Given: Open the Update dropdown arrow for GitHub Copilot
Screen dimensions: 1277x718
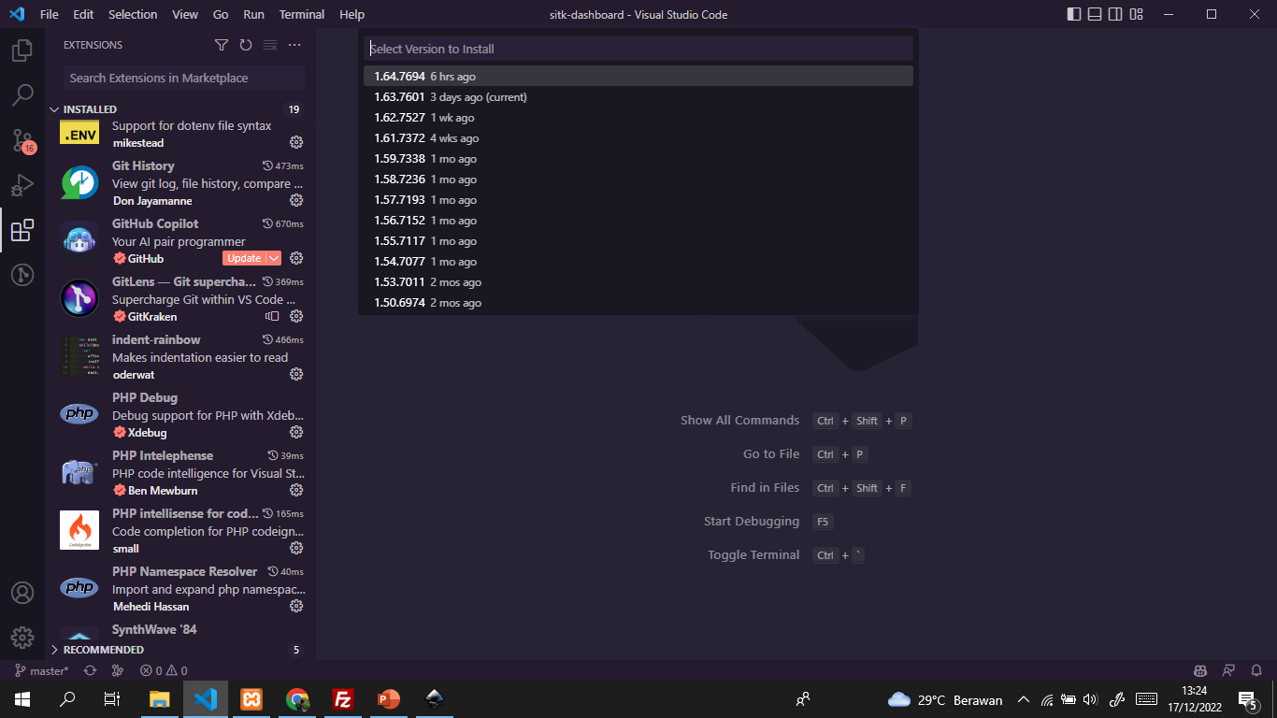Looking at the screenshot, I should pos(274,258).
